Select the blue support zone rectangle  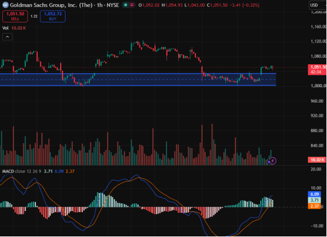pyautogui.click(x=138, y=80)
